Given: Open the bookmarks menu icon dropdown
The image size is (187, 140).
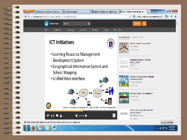Looking at the screenshot, I should [x=167, y=17].
